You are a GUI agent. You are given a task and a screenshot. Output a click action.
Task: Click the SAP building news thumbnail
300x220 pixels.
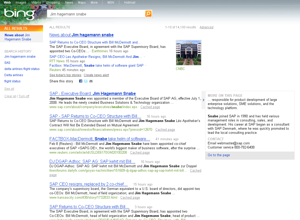[x=188, y=53]
